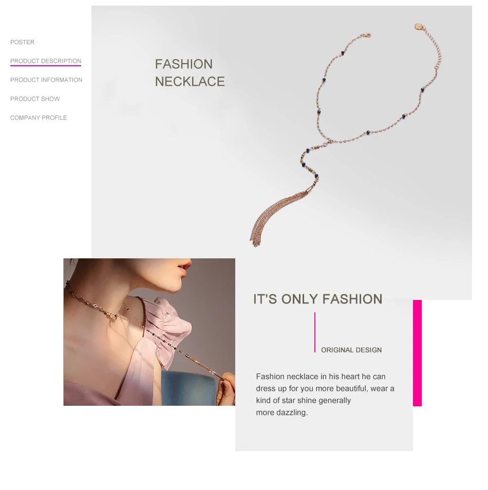
Task: Click the pink vertical accent bar
Action: click(x=417, y=353)
